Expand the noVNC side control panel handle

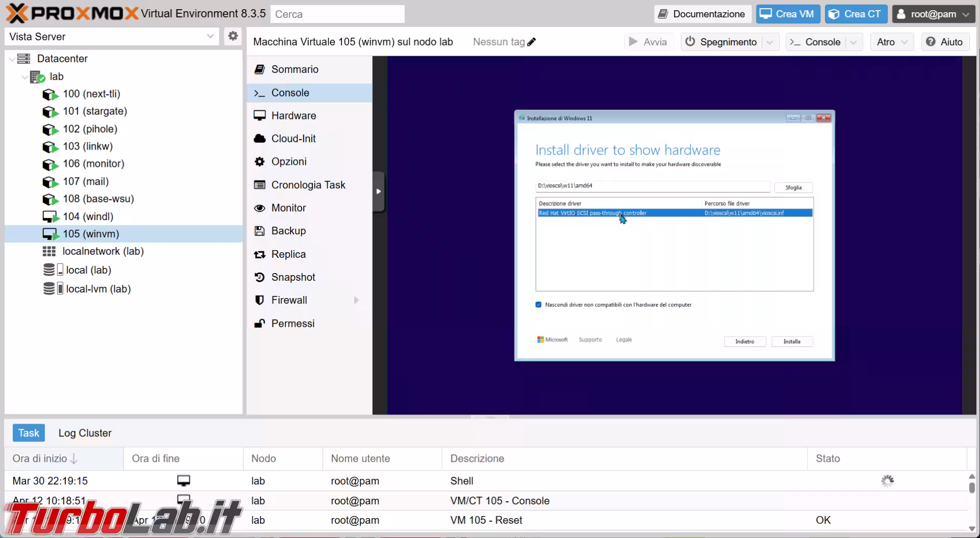(x=378, y=192)
